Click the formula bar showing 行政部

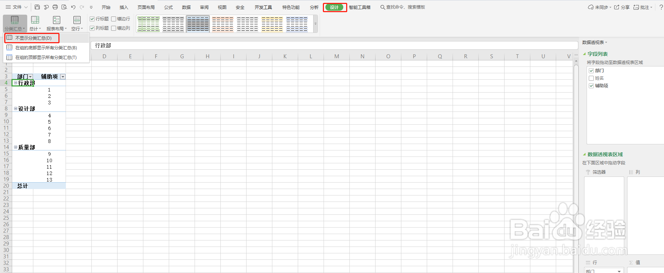[x=334, y=45]
